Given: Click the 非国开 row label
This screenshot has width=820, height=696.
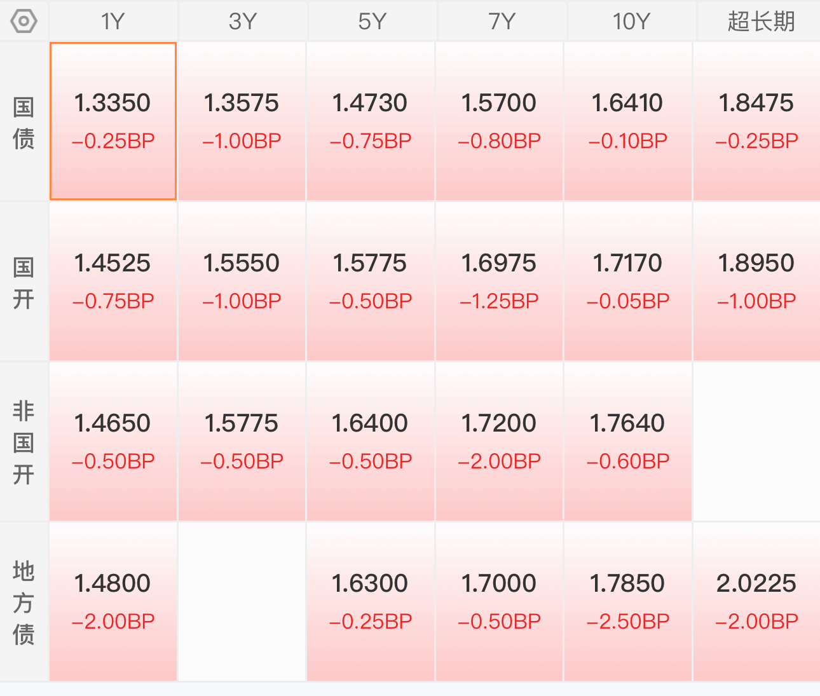Looking at the screenshot, I should tap(24, 442).
